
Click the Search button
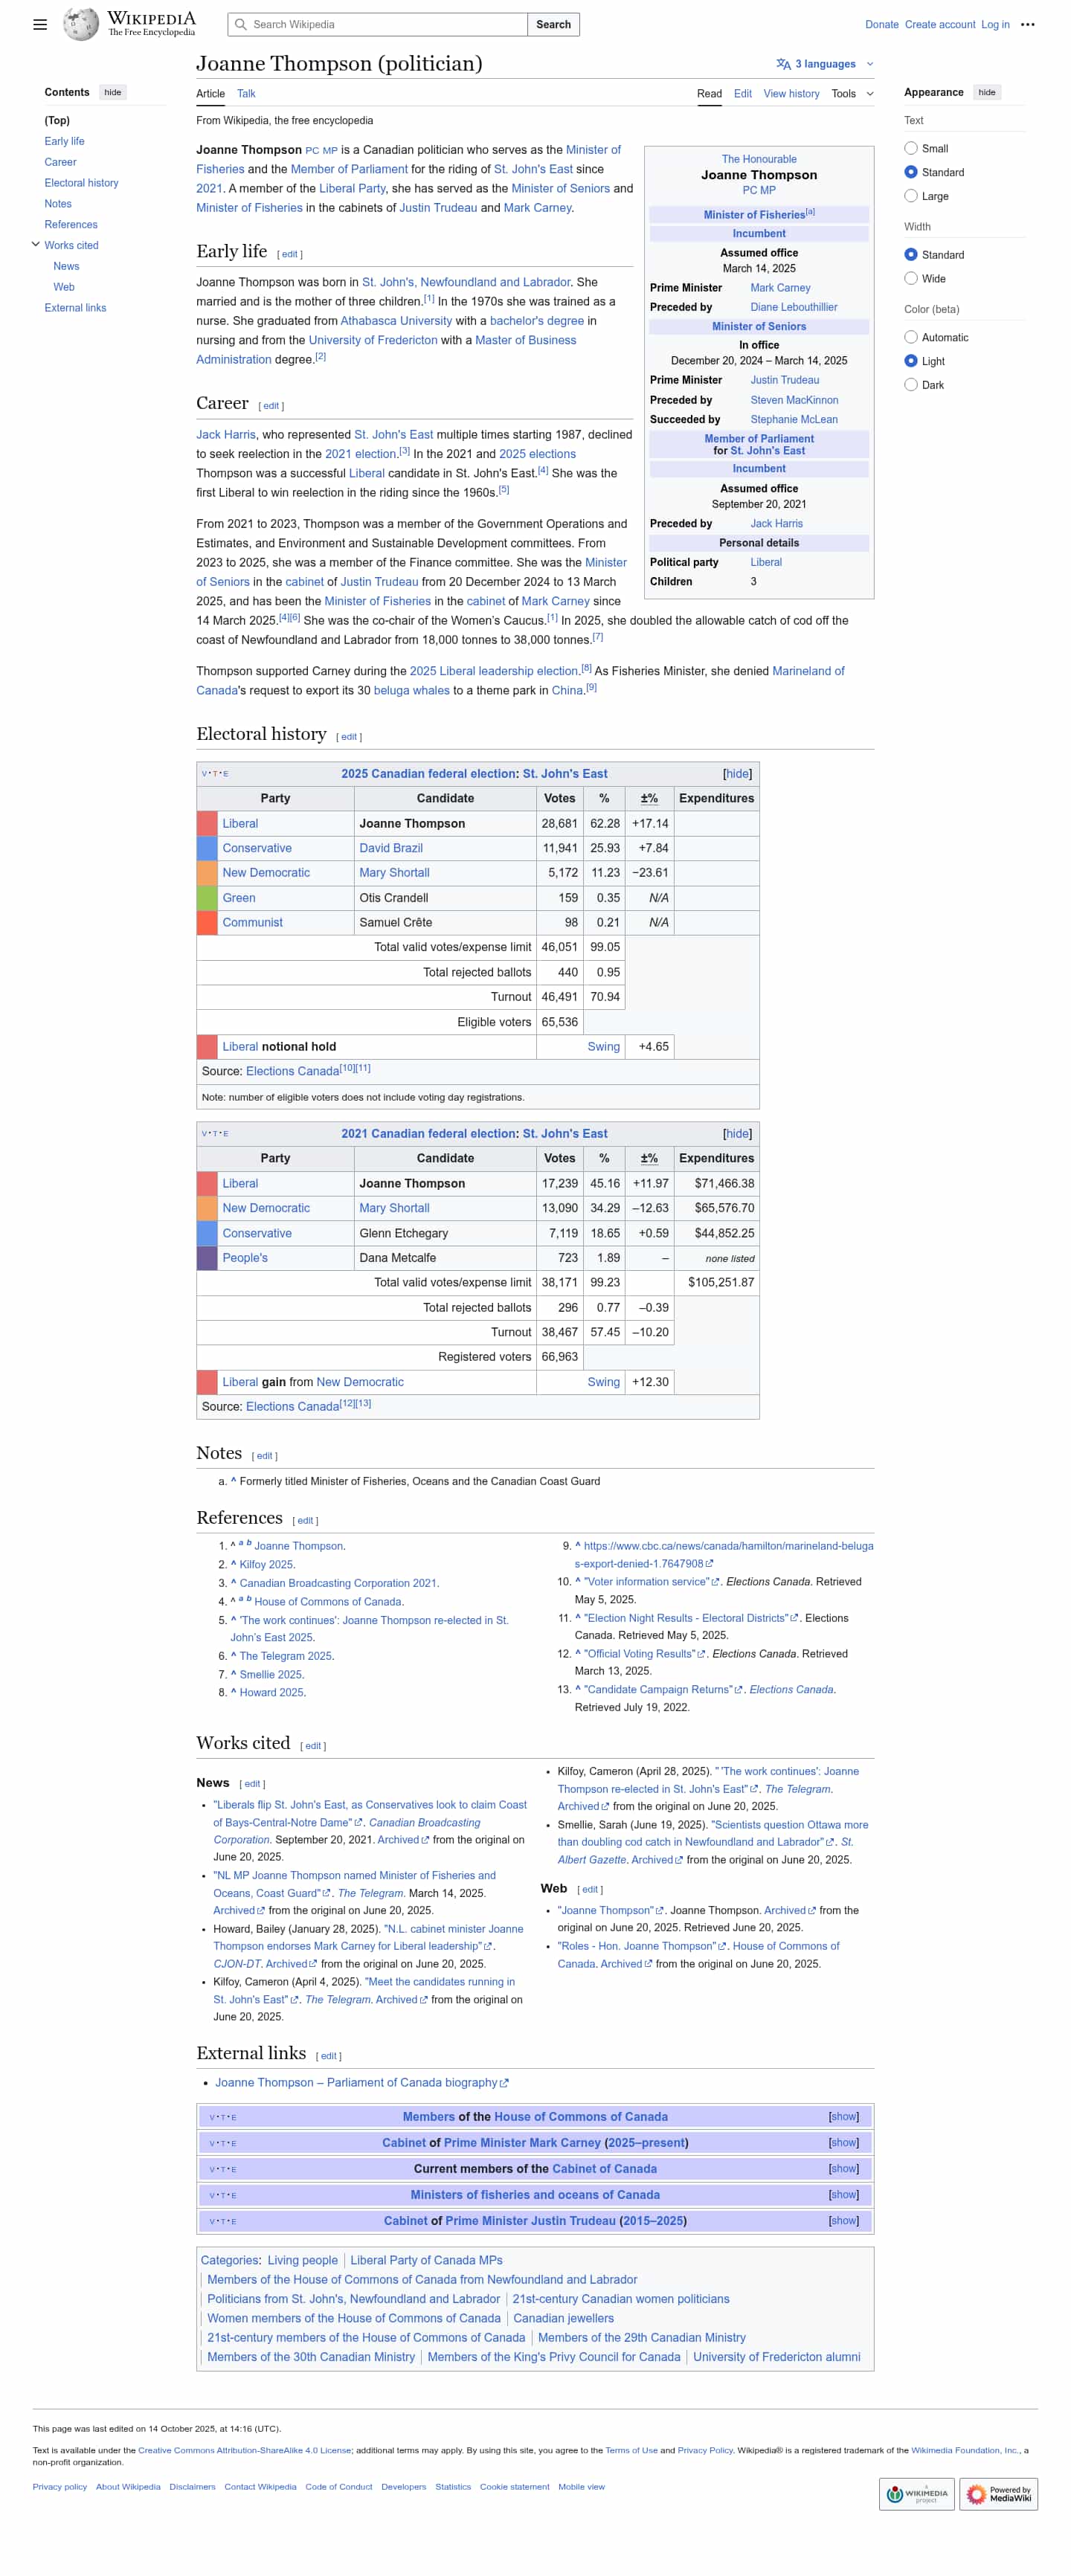pos(553,24)
